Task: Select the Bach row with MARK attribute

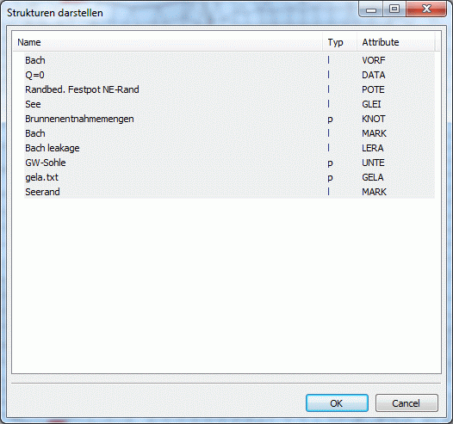Action: tap(229, 133)
